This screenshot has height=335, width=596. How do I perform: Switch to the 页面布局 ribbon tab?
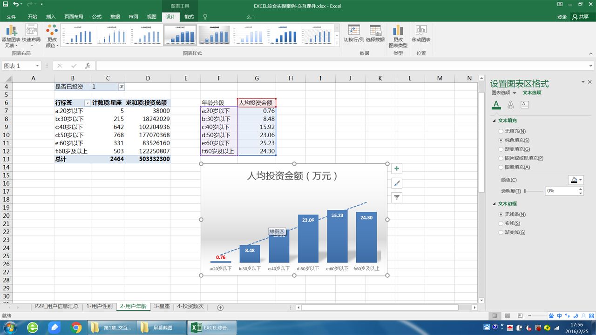tap(74, 17)
